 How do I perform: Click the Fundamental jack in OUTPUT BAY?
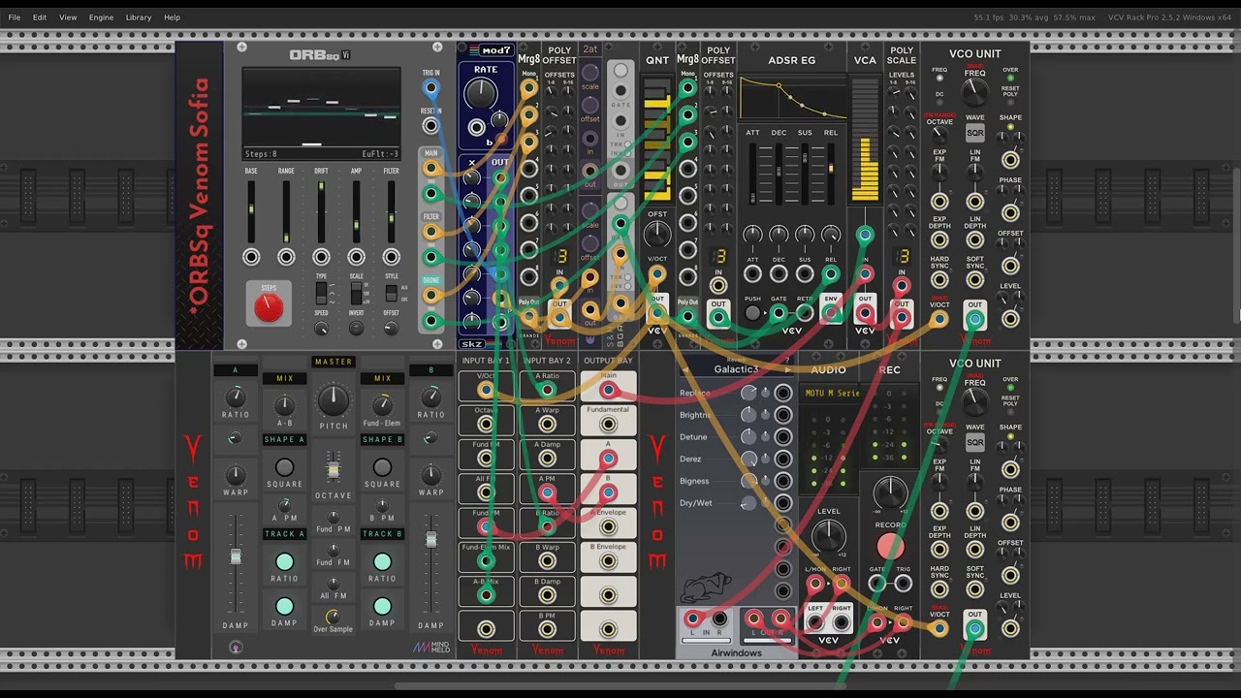608,425
